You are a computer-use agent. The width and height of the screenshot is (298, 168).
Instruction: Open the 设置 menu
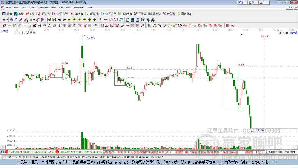tap(53, 8)
